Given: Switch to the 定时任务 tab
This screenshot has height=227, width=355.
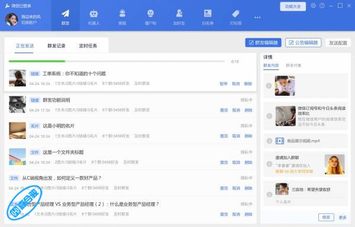Looking at the screenshot, I should pyautogui.click(x=88, y=46).
